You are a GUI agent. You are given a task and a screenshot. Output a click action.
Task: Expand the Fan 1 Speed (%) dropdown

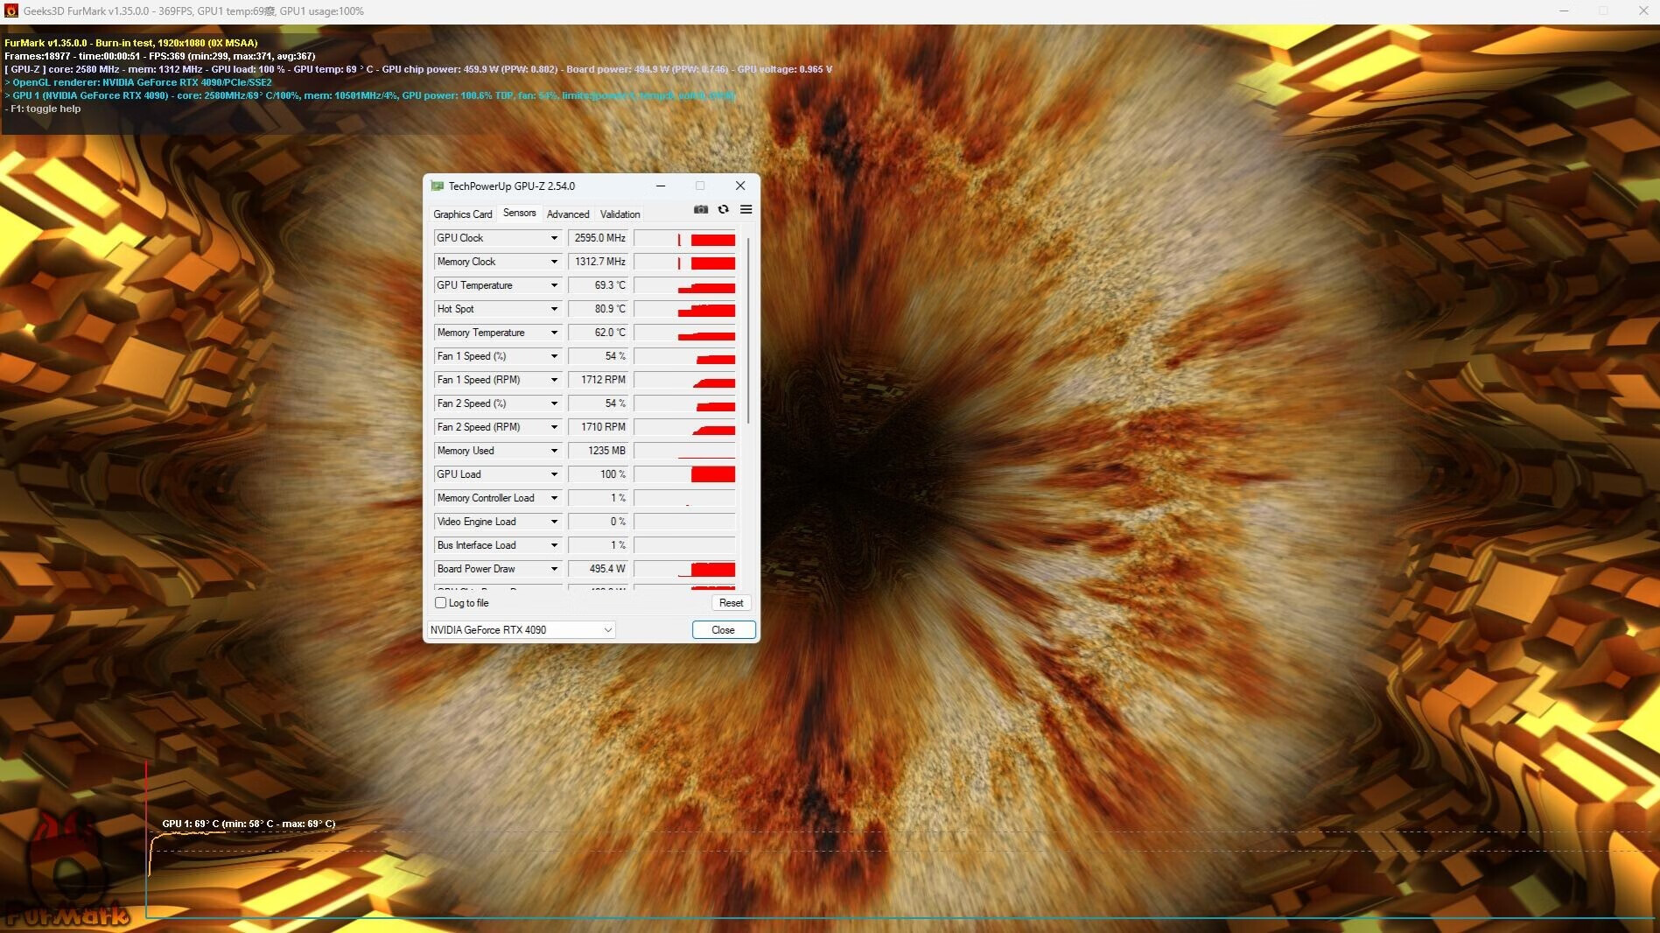pos(554,356)
